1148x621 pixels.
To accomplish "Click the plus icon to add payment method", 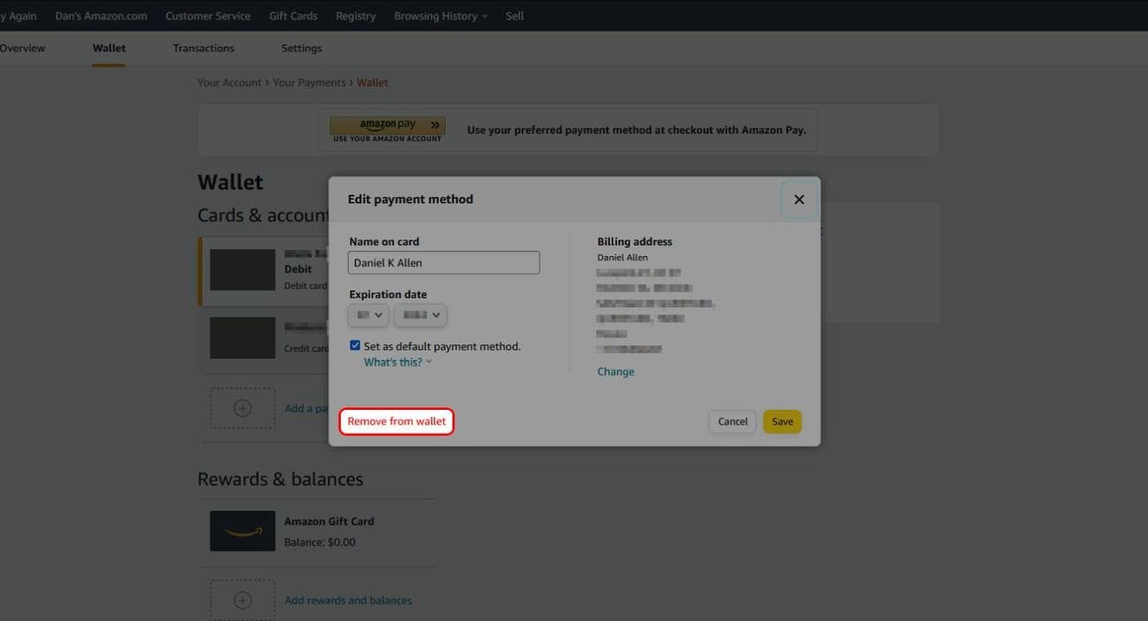I will pyautogui.click(x=242, y=408).
